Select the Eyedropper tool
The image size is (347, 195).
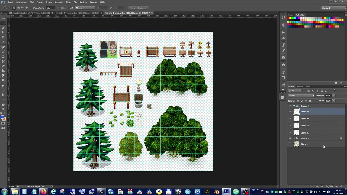click(x=3, y=42)
